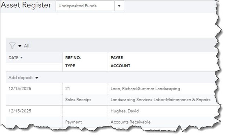Select payee Hughes, David

coord(124,111)
